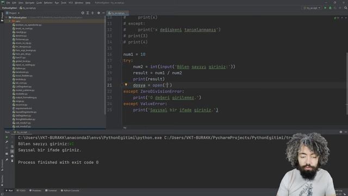Toggle scroll-to-end icon in Run console
The height and width of the screenshot is (196, 348).
point(12,151)
